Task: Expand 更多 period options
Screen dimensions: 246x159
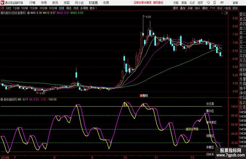Action: coord(93,8)
